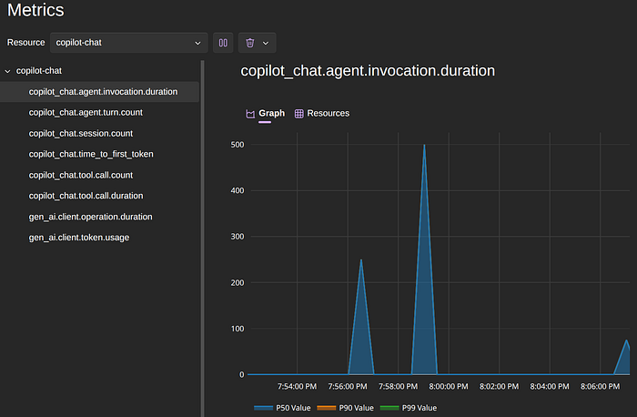Screen dimensions: 637x417
Task: Click the vertical splitter beside metric list
Action: coord(202,239)
